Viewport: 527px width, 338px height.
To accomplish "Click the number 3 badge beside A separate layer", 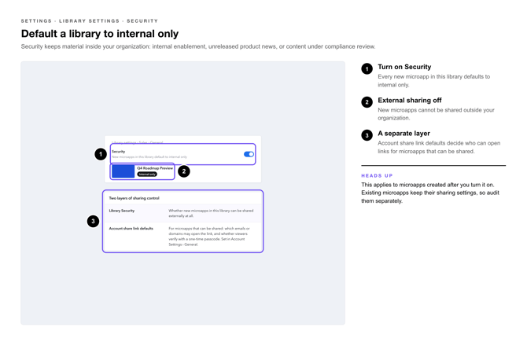I will [367, 135].
